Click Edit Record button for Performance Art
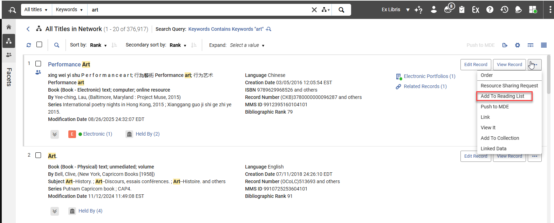 [x=476, y=65]
